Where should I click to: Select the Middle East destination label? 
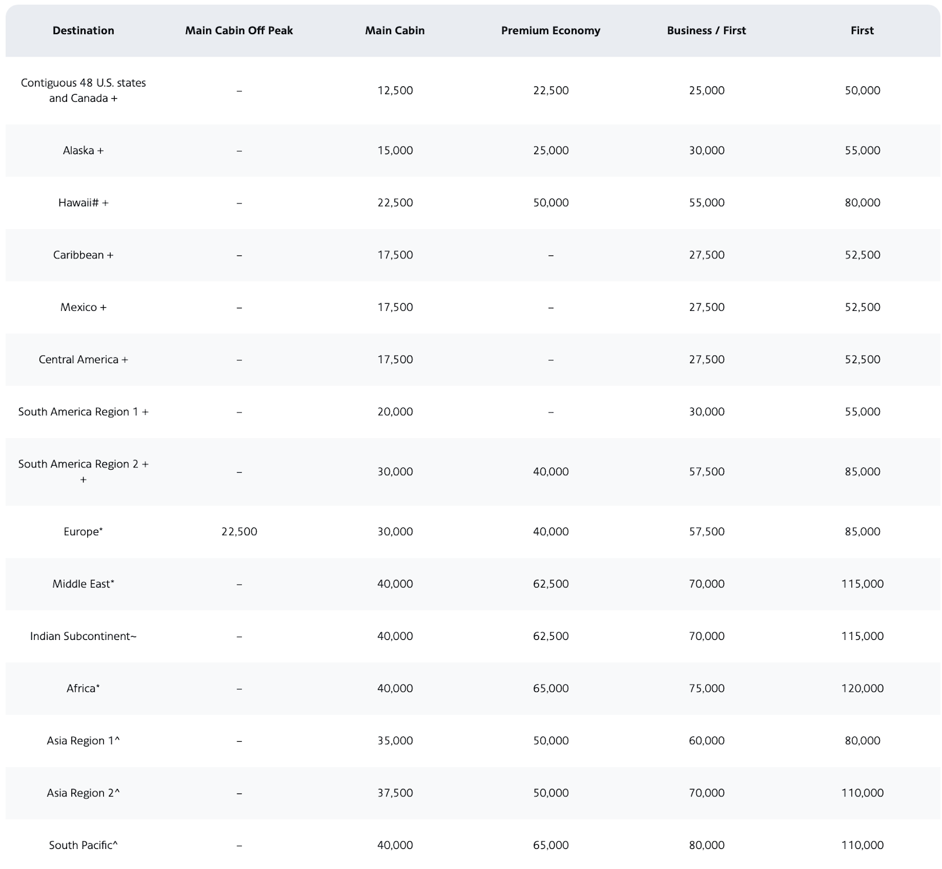tap(83, 584)
